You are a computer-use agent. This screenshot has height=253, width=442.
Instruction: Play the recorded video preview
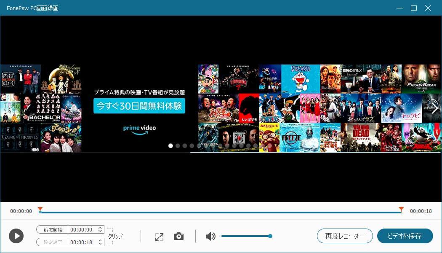[x=16, y=236]
